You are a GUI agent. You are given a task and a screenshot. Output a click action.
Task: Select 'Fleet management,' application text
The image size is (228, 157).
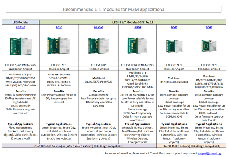tap(21, 127)
